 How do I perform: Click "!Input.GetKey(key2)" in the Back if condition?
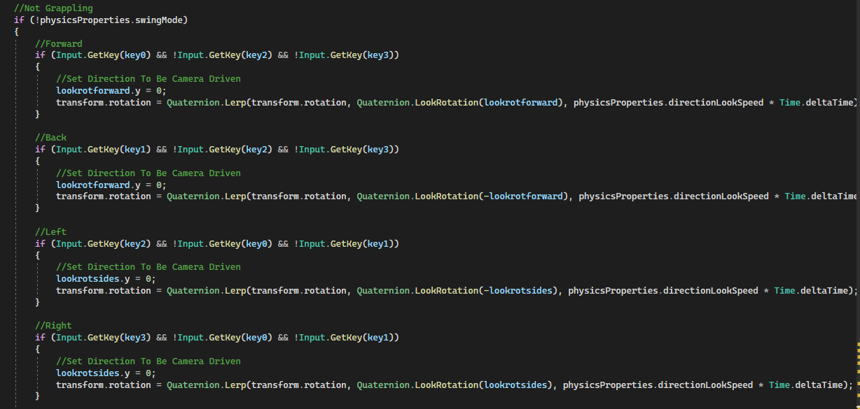223,150
